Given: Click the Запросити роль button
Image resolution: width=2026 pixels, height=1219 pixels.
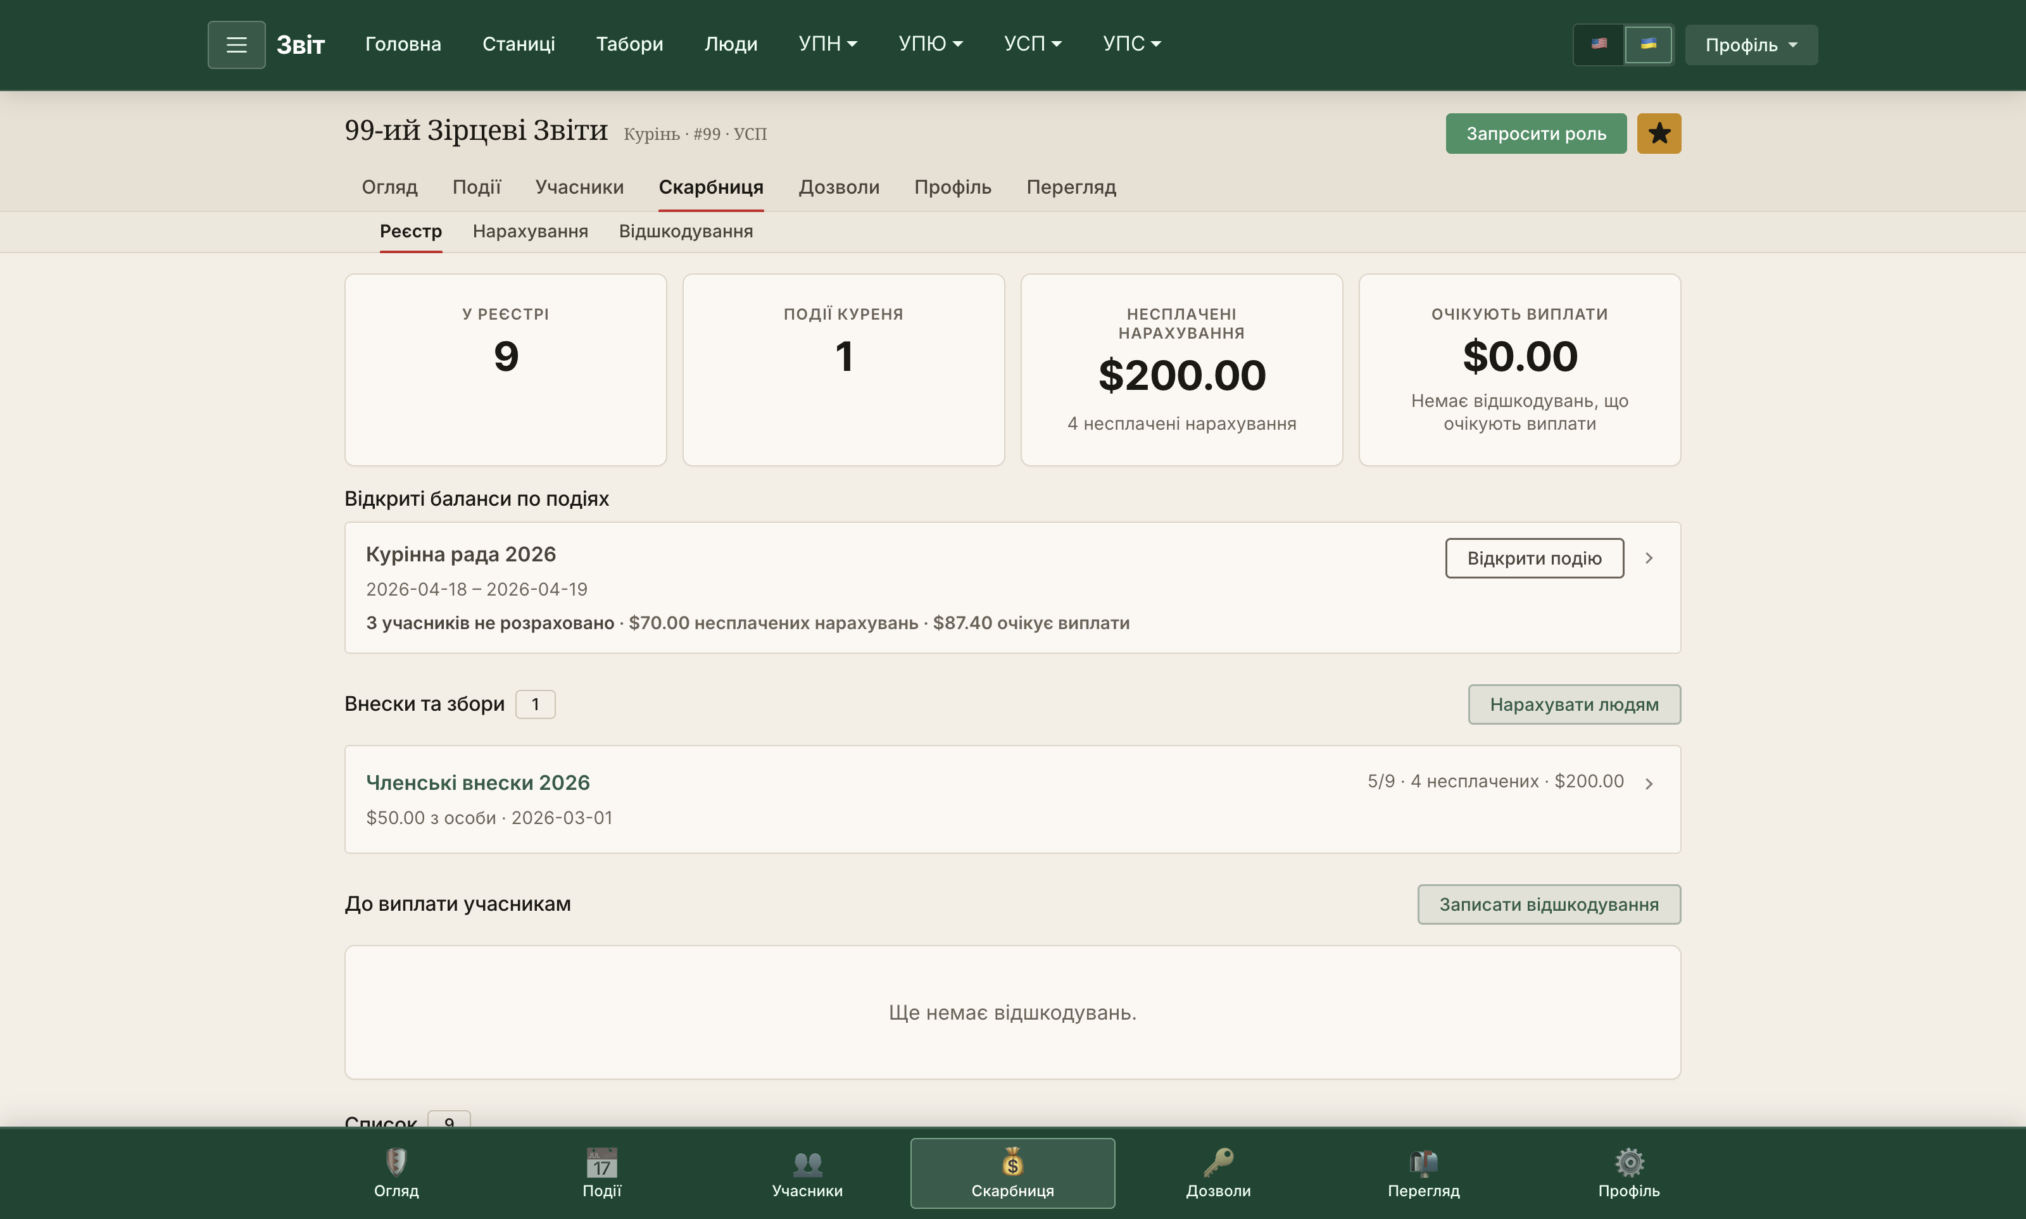Looking at the screenshot, I should tap(1535, 133).
